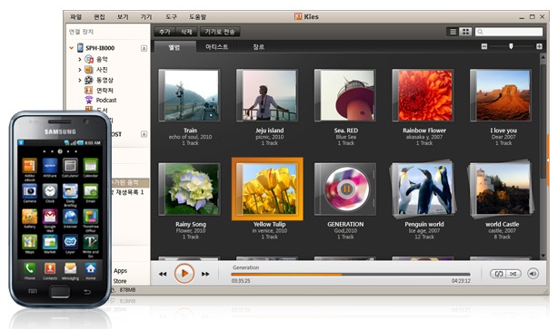The image size is (558, 329).
Task: Select the Train album cover
Action: click(x=189, y=95)
